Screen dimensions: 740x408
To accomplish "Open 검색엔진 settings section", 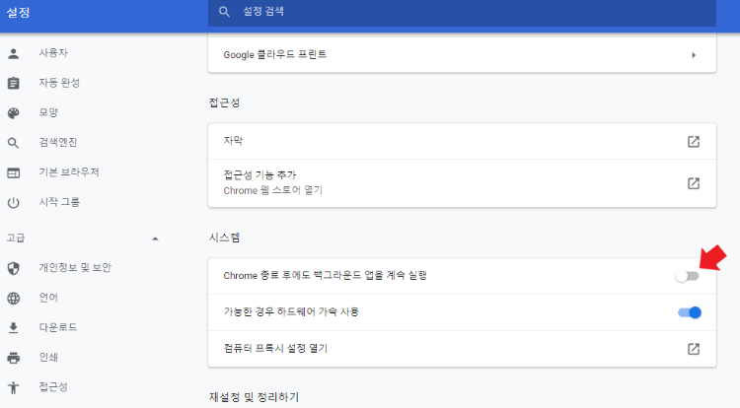I will click(59, 143).
